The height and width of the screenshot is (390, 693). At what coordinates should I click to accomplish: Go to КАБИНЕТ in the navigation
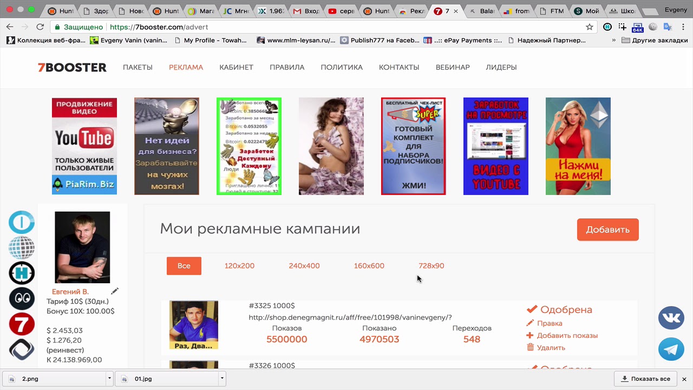pyautogui.click(x=236, y=67)
